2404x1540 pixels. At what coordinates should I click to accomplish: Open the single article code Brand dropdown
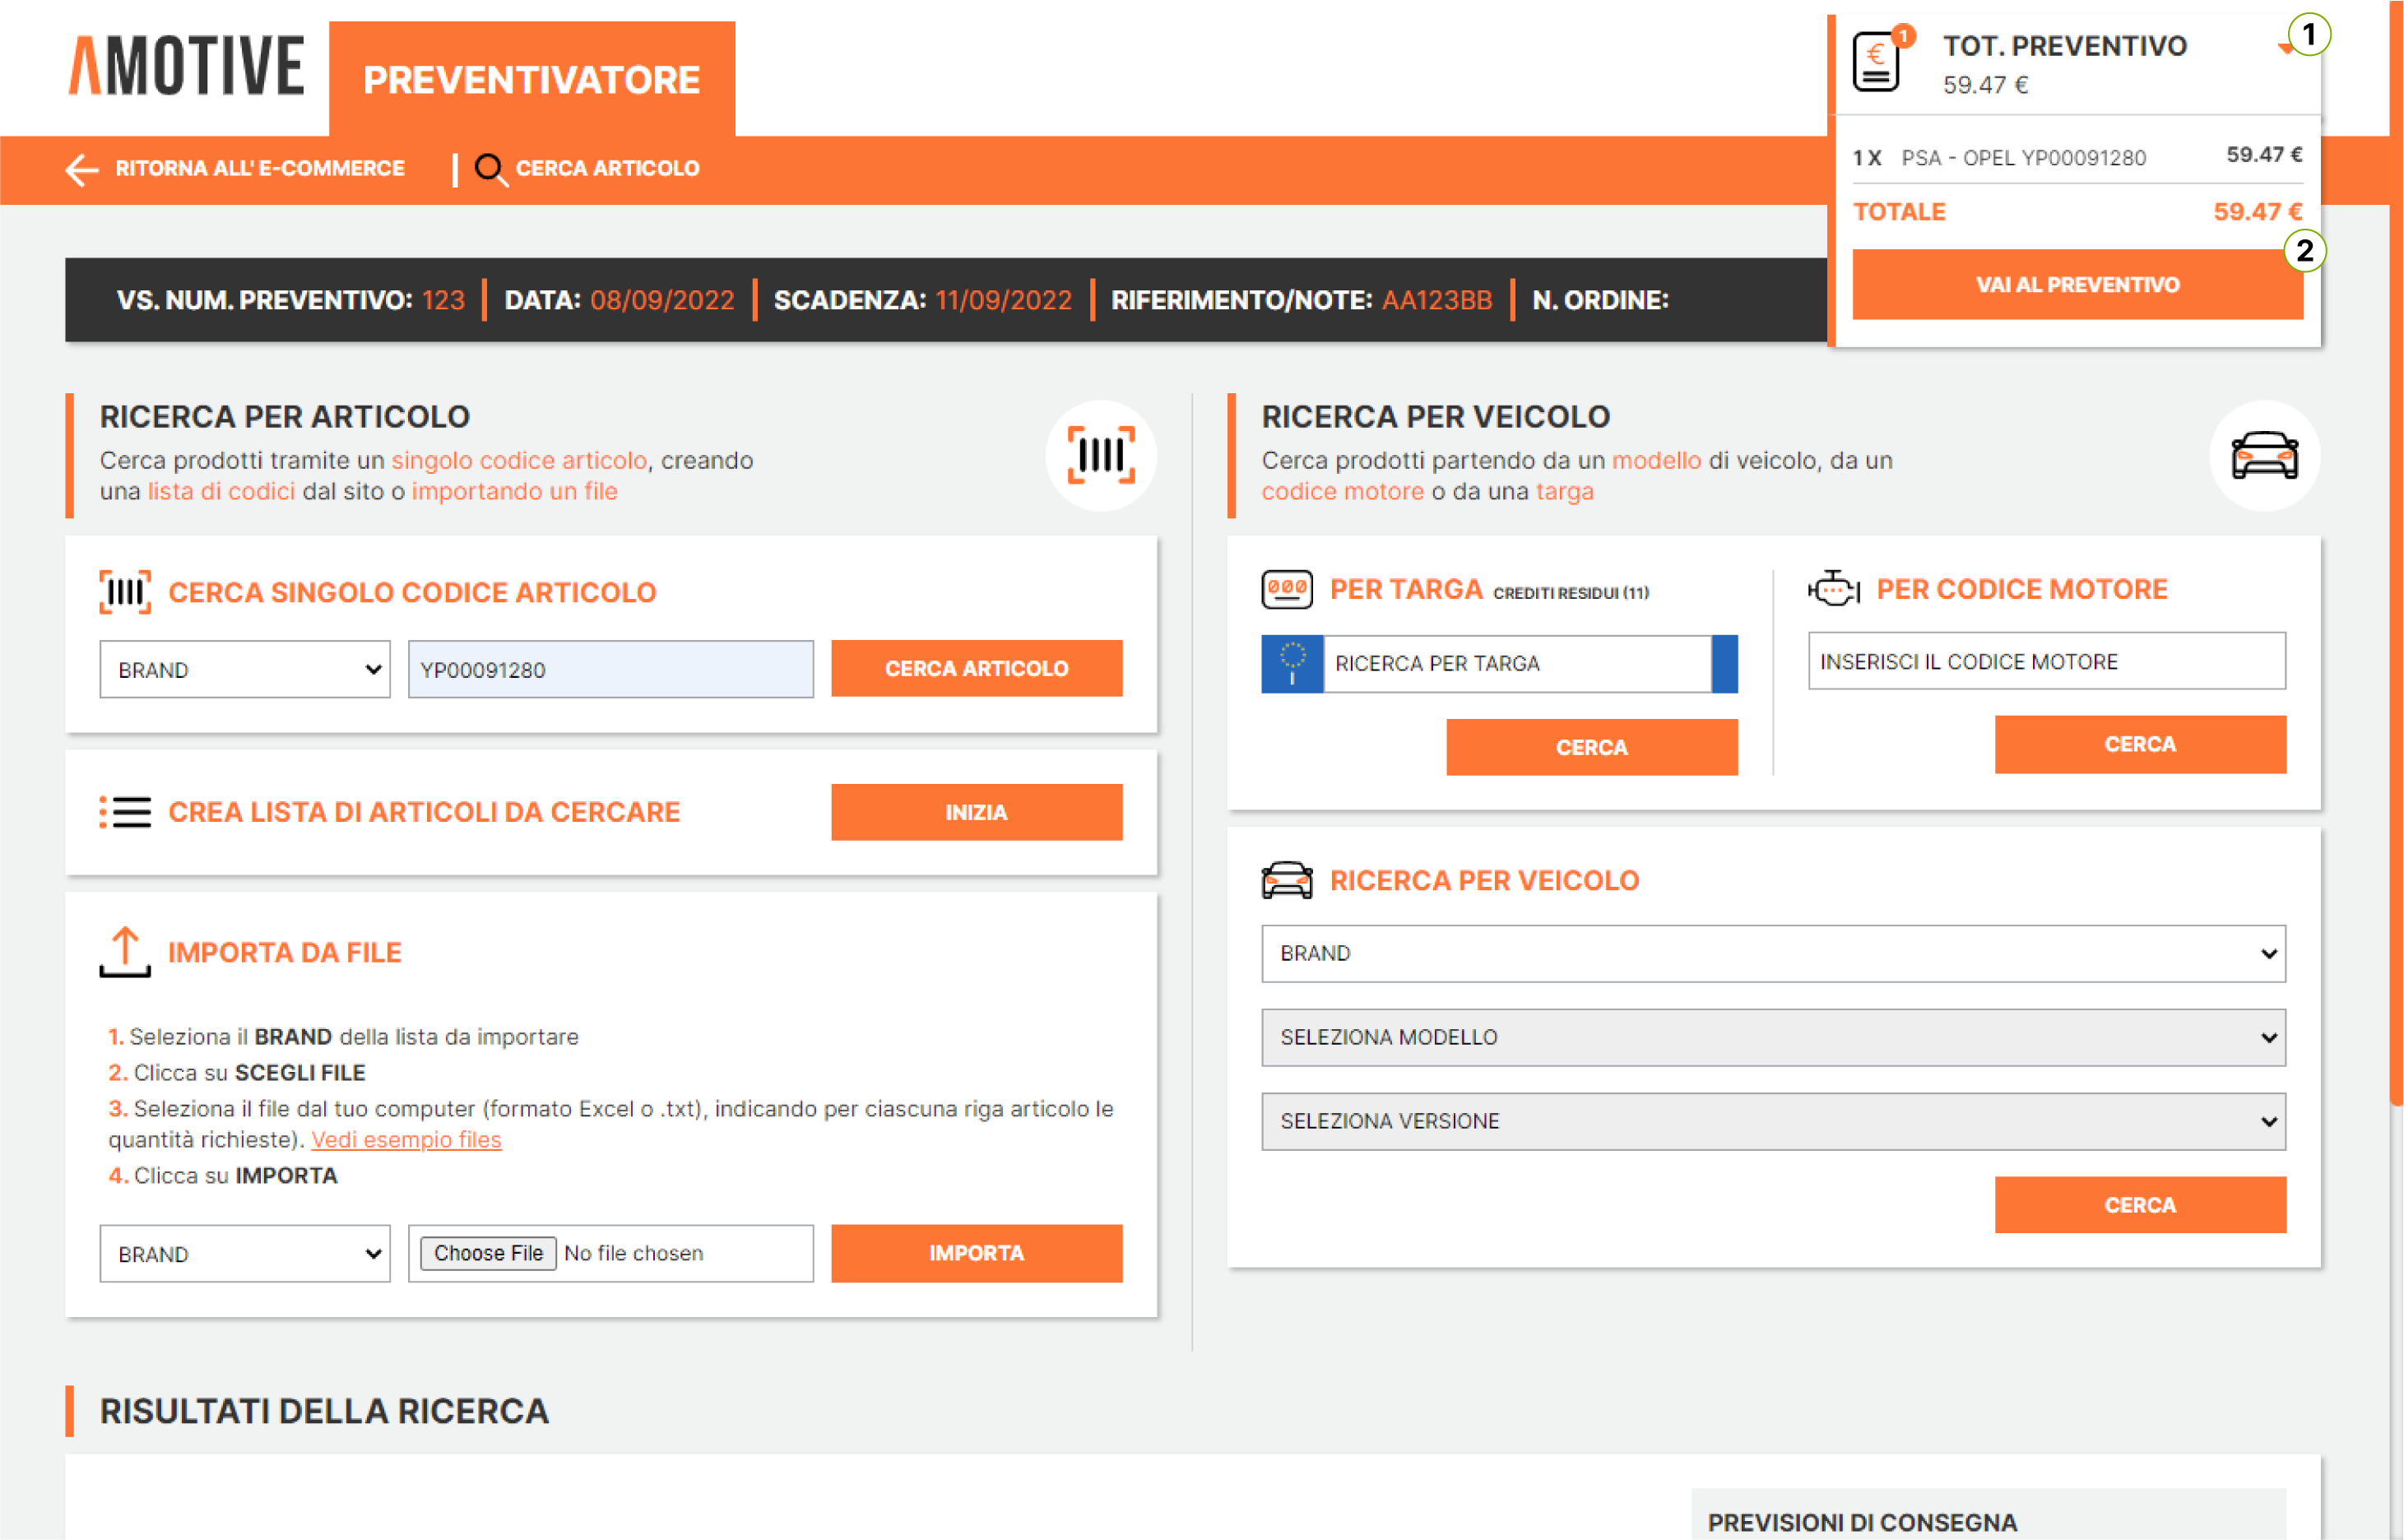pyautogui.click(x=245, y=669)
